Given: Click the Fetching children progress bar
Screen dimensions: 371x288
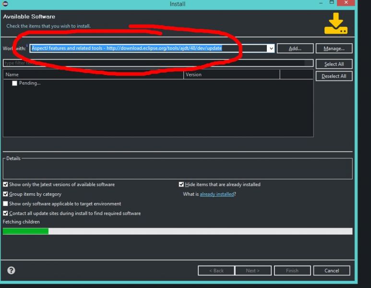Looking at the screenshot, I should point(178,231).
